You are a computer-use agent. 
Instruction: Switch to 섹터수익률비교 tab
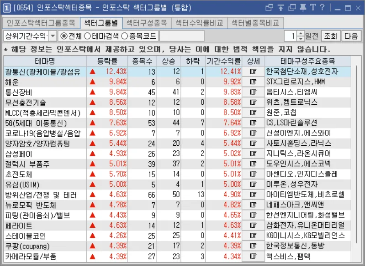click(200, 23)
